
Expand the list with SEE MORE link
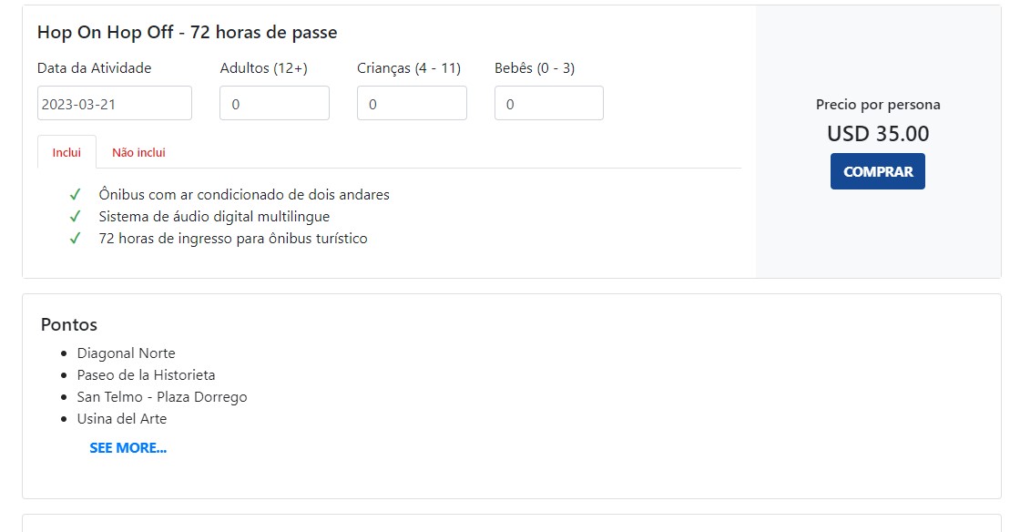pos(127,448)
